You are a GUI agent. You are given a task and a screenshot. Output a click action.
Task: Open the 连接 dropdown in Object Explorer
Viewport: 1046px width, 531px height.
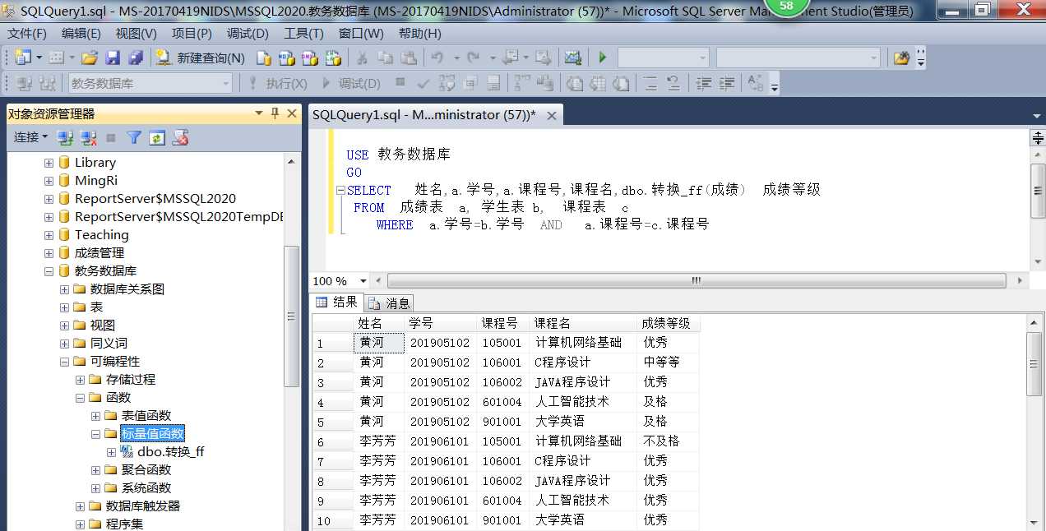(x=30, y=137)
